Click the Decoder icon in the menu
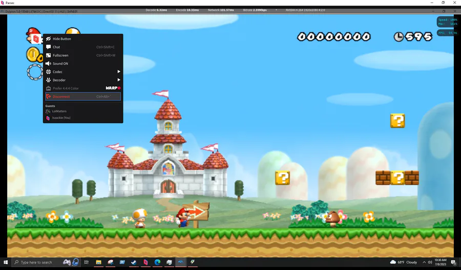Viewport: 461px width, 270px height. 49,80
